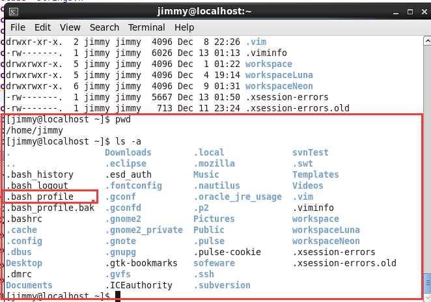Viewport: 431px width, 302px height.
Task: Close the jimmy@localhost terminal window
Action: [424, 12]
